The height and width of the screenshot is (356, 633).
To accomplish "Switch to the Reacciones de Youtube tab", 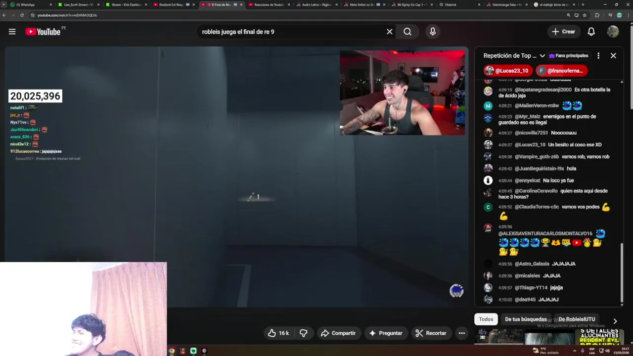I will coord(269,4).
